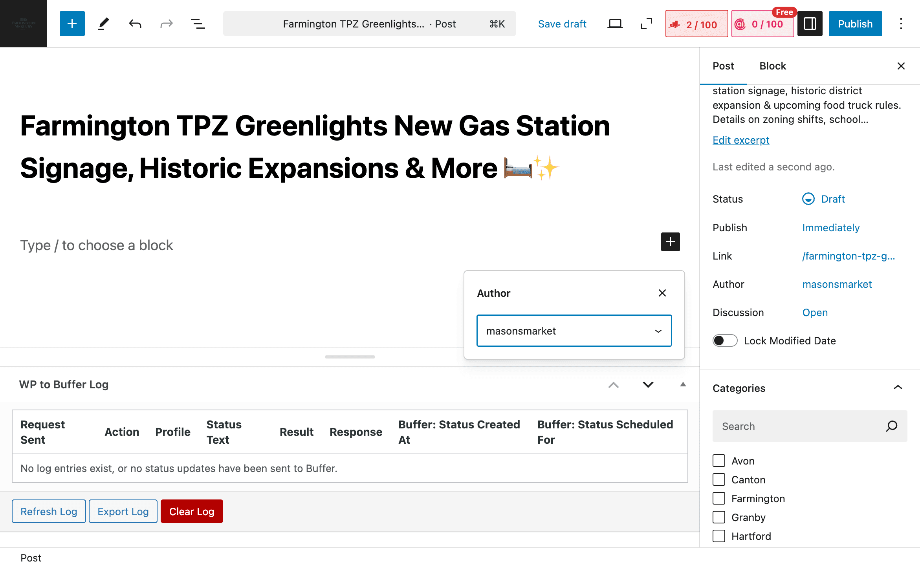Toggle fullscreen expand icon
Viewport: 920px width, 567px height.
tap(646, 24)
